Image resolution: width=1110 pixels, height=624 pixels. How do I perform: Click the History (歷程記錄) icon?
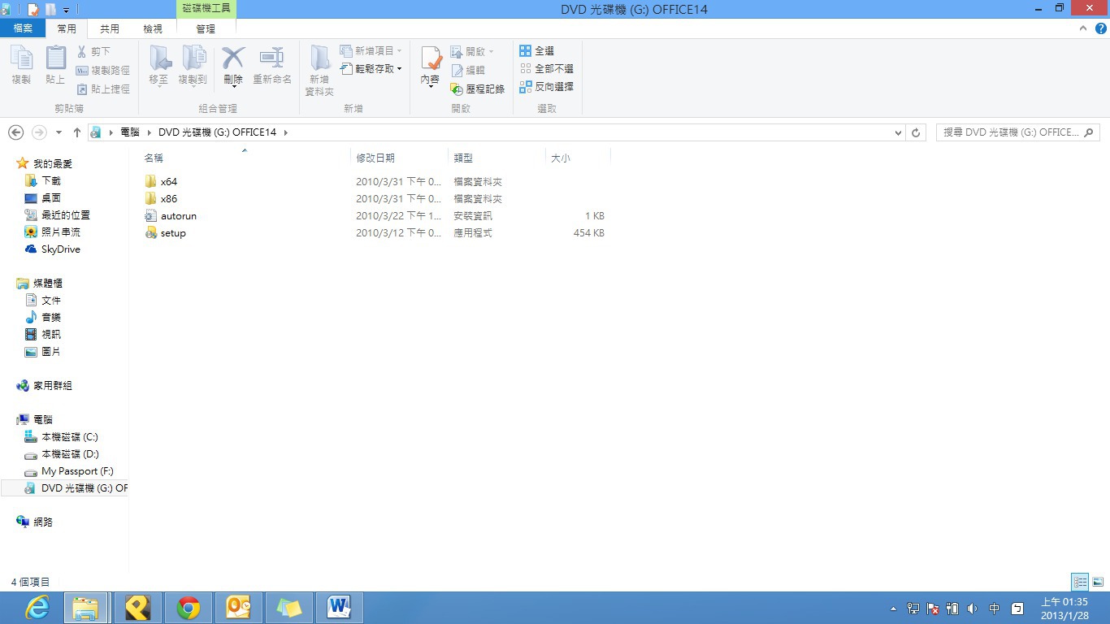point(457,89)
